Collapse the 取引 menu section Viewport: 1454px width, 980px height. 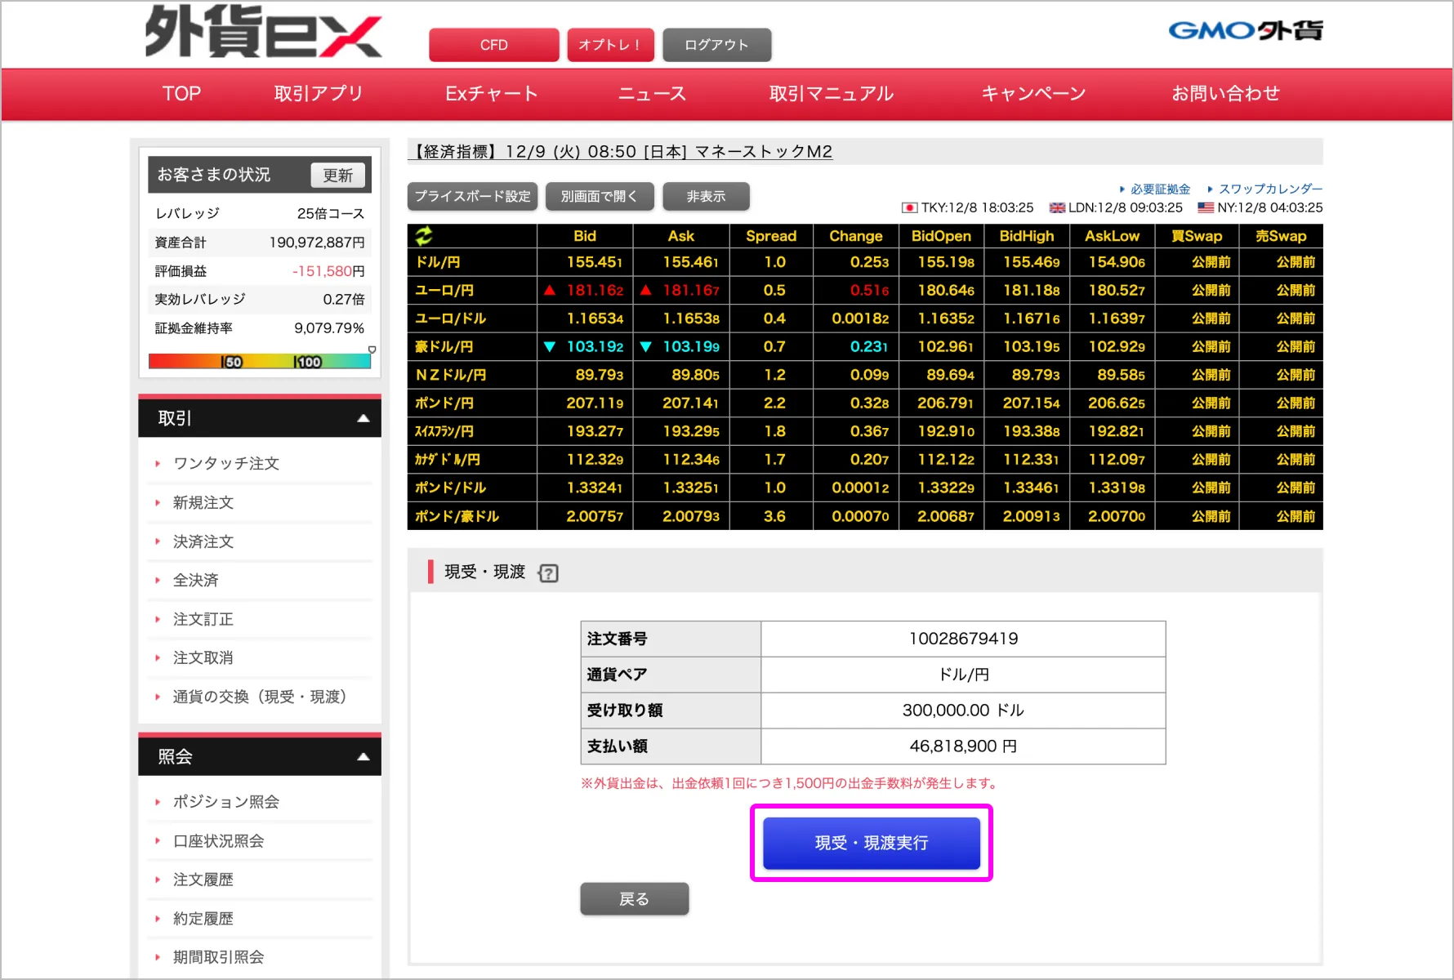pos(363,418)
